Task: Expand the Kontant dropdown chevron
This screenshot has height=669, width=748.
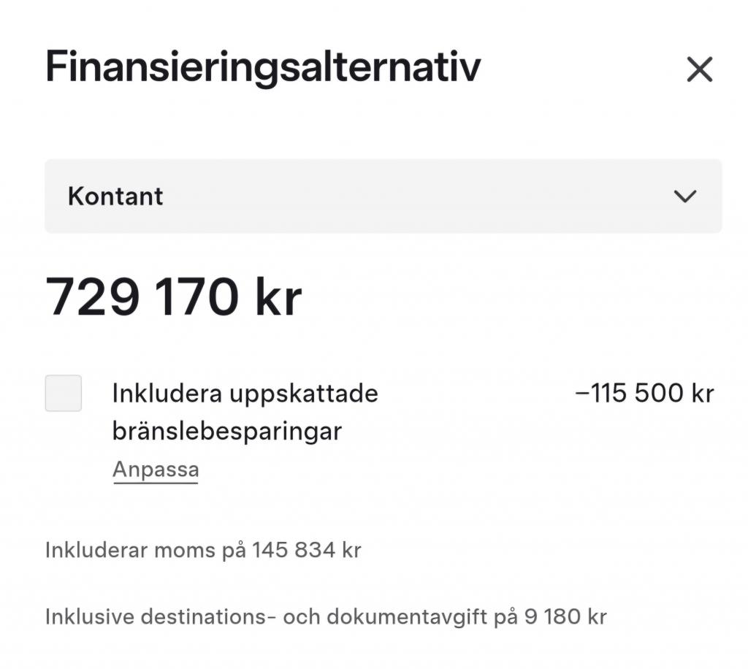Action: [x=684, y=196]
